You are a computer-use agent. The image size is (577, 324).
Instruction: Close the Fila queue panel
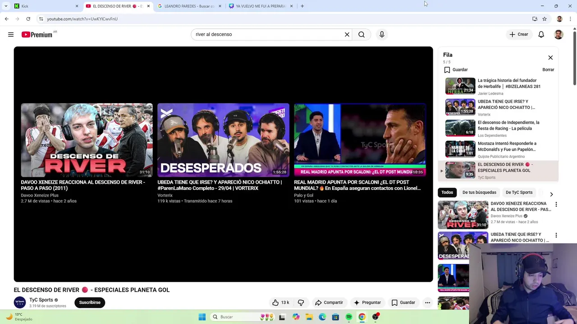coord(550,58)
